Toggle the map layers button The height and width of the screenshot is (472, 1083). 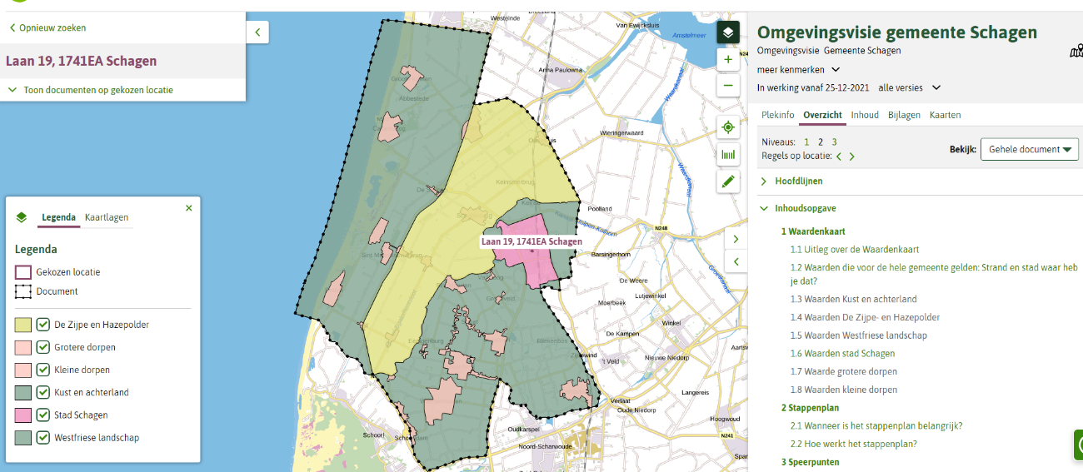click(x=728, y=32)
